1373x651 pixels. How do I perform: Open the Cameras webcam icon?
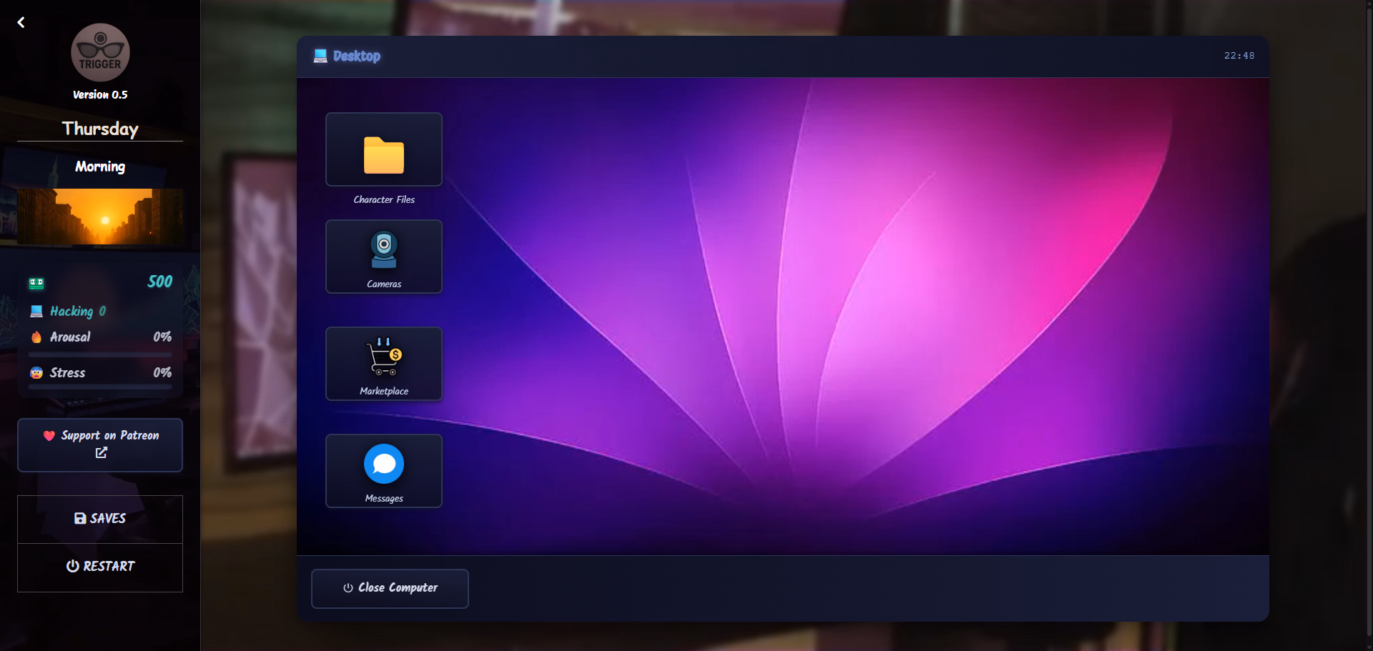384,250
